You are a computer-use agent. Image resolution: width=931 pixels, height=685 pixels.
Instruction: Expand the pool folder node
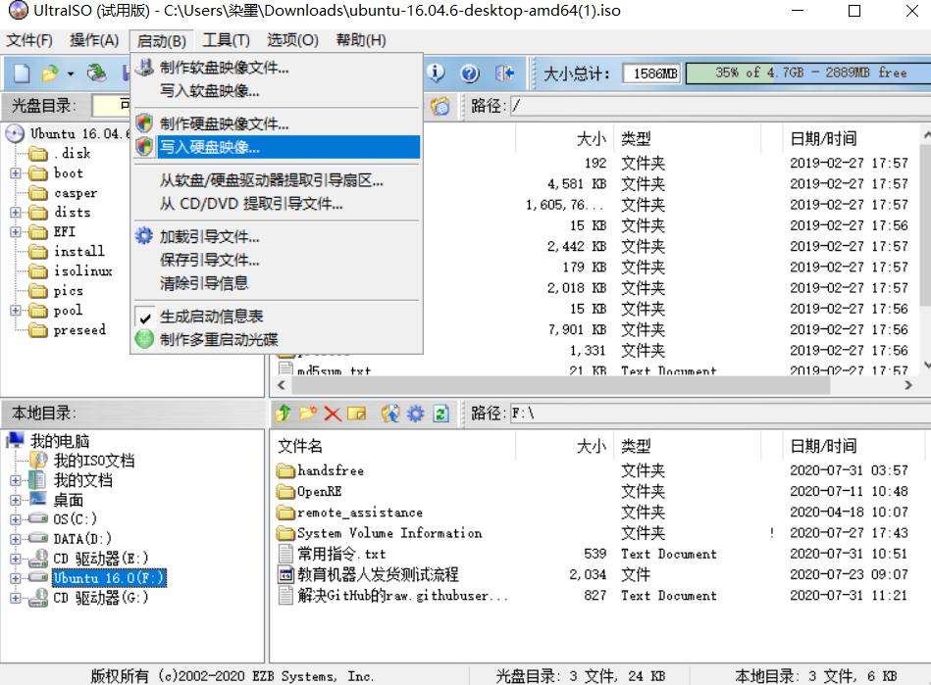(16, 311)
